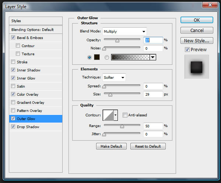The image size is (221, 183).
Task: Click the Contour curve thumbnail
Action: tap(108, 115)
